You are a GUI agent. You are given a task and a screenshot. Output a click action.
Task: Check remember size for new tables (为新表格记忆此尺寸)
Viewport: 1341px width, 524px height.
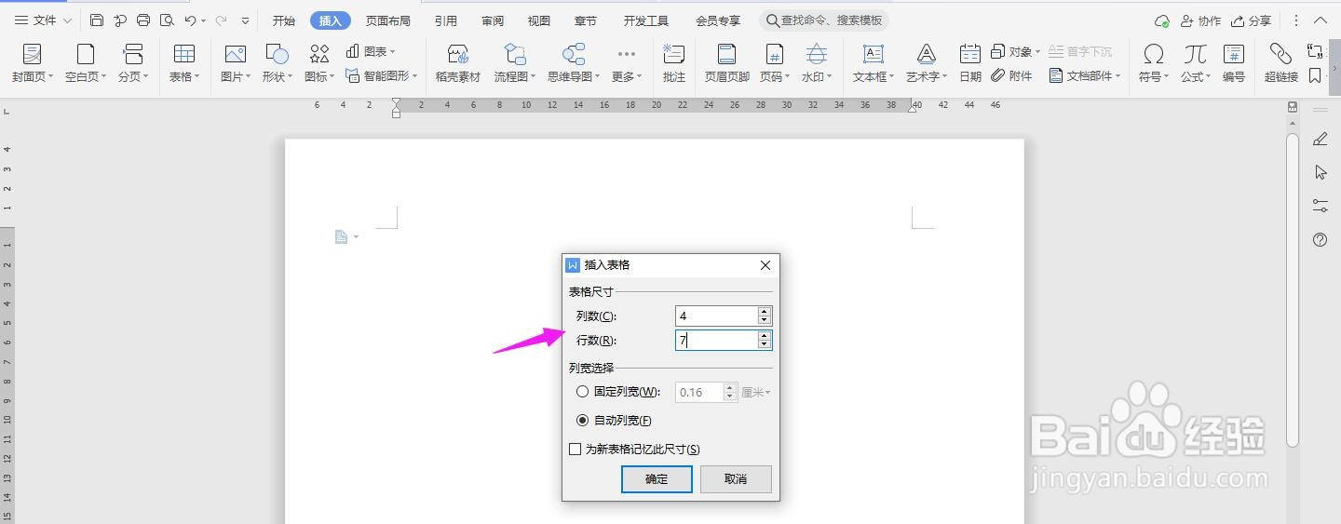coord(576,449)
